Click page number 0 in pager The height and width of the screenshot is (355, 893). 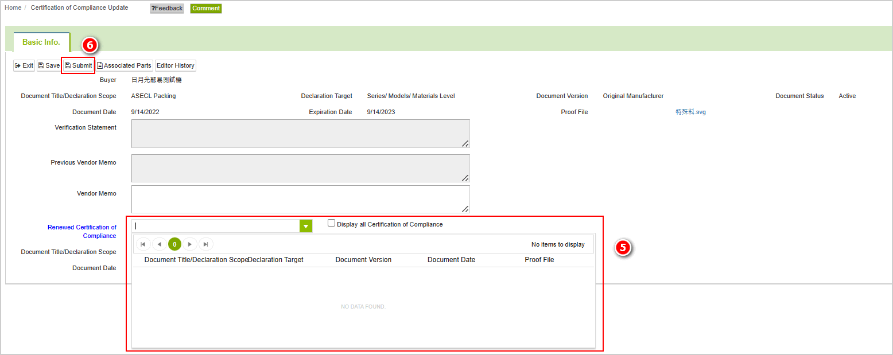[174, 244]
